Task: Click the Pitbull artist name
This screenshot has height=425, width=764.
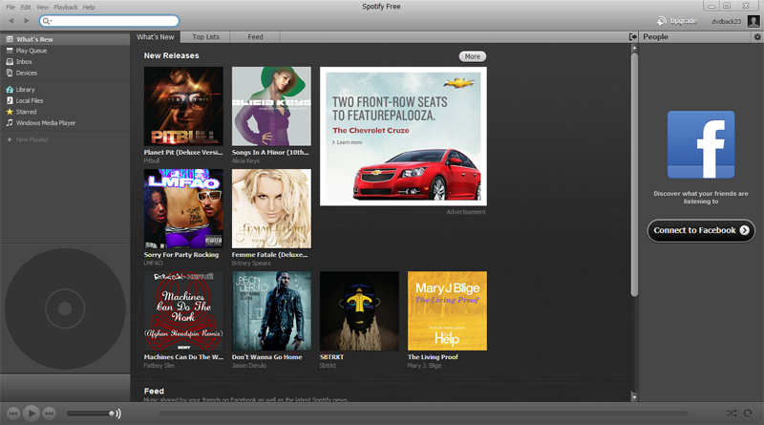Action: point(152,160)
